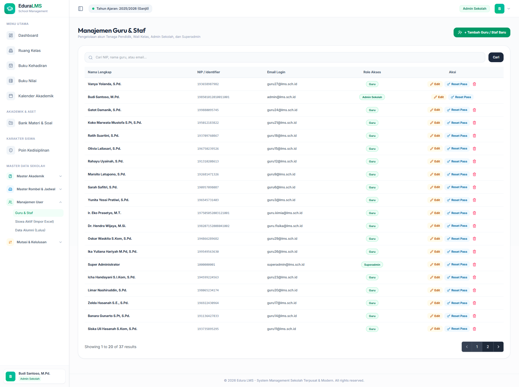Viewport: 519px width, 387px height.
Task: Click trash icon for Super Administrator
Action: 474,265
